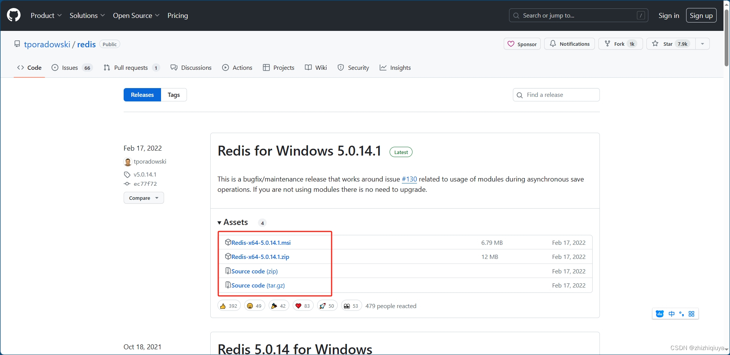This screenshot has width=730, height=355.
Task: Open the star lists dropdown arrow
Action: coord(703,44)
